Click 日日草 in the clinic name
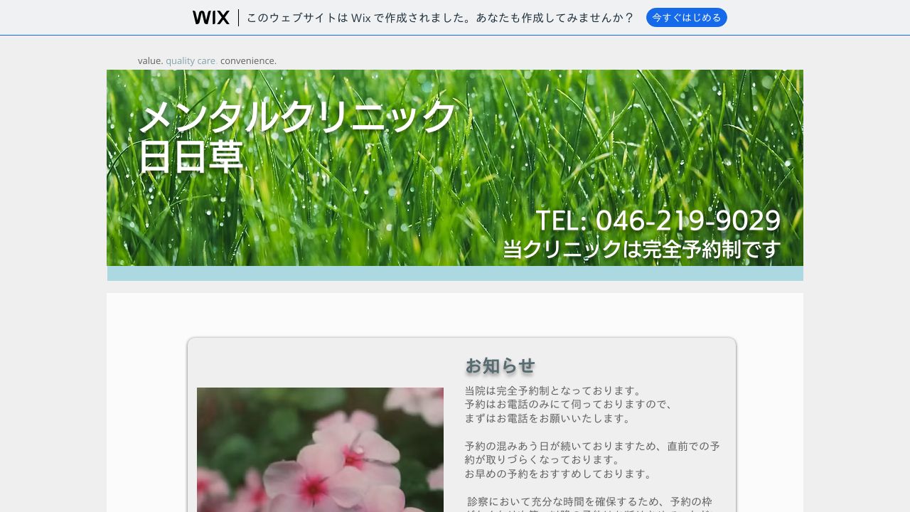 pos(191,158)
